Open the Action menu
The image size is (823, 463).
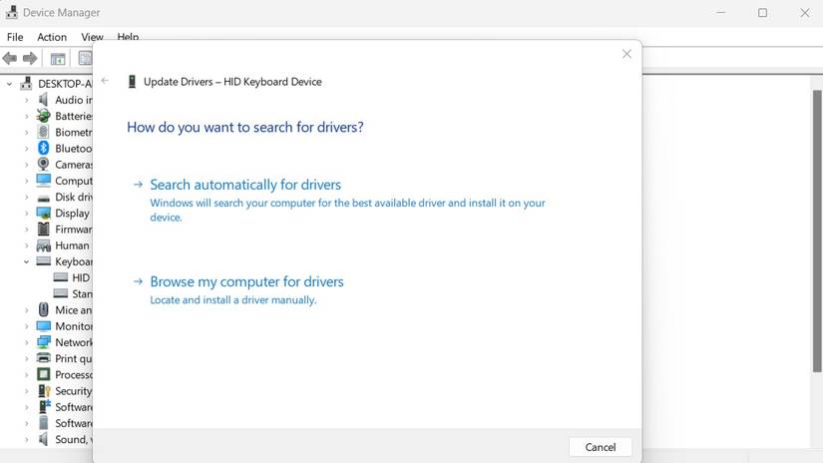point(52,37)
